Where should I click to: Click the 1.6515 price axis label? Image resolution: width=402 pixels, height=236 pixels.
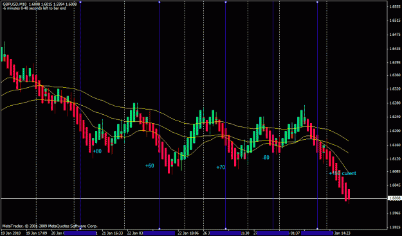click(395, 20)
